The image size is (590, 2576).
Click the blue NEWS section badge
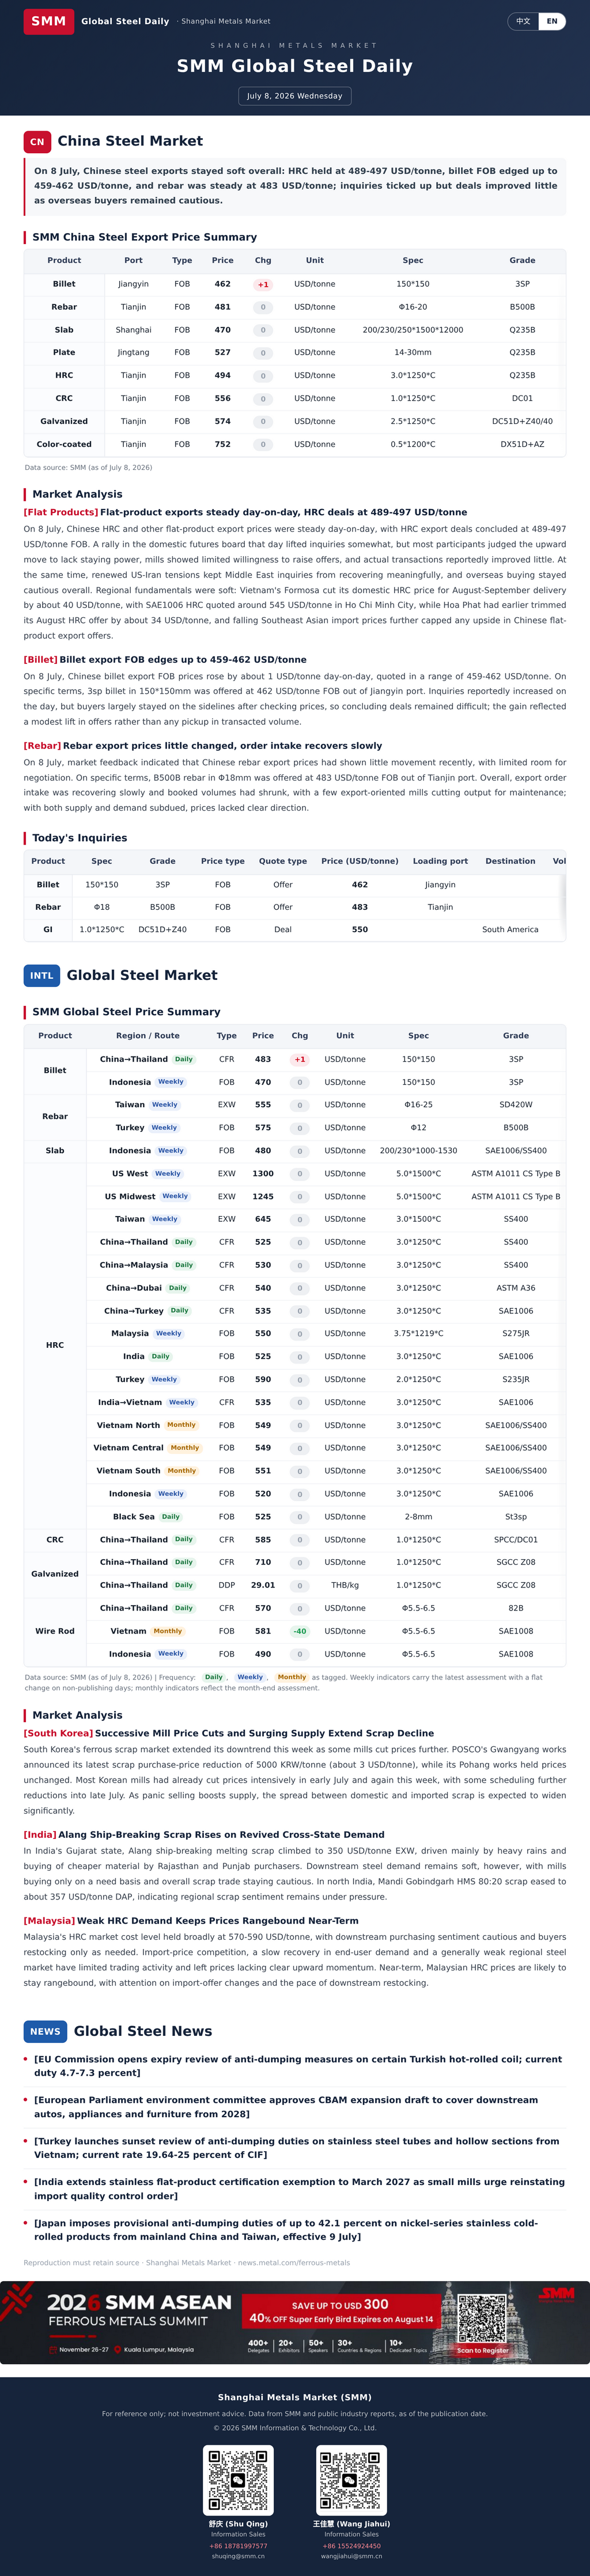(45, 2031)
